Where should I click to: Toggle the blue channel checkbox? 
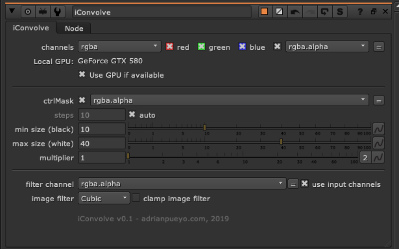point(242,46)
